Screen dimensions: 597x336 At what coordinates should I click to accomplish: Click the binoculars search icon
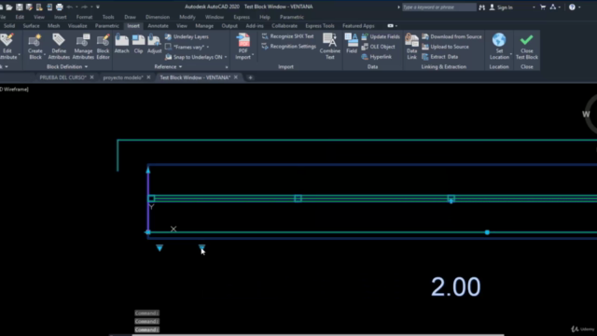pyautogui.click(x=482, y=7)
